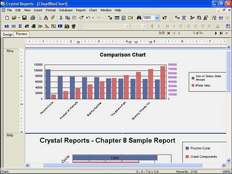Screen dimensions: 232x174
Task: Click the horizontal scrollbar left arrow
Action: [x=27, y=166]
